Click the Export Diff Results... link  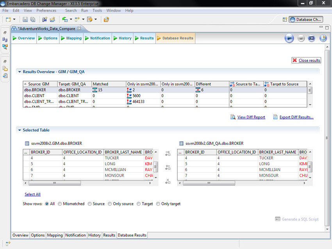tap(296, 117)
